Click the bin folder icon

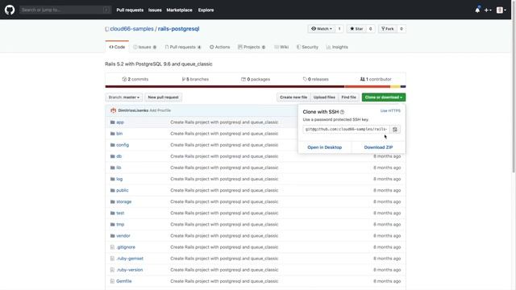[x=113, y=134]
